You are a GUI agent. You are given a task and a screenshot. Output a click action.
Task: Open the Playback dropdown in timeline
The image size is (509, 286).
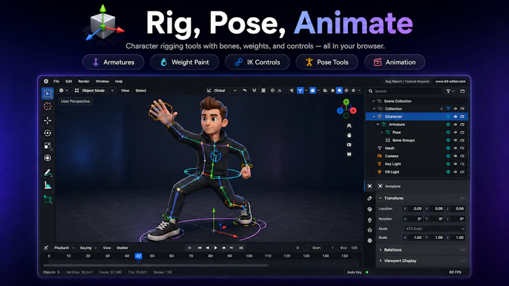tap(64, 248)
